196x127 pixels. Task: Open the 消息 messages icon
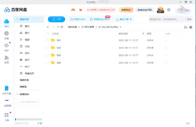tap(7, 57)
